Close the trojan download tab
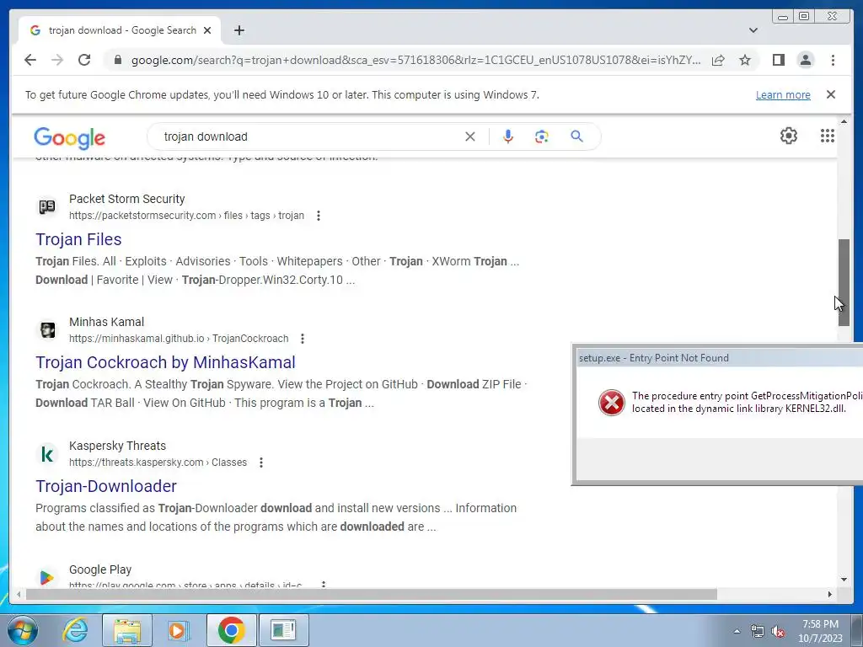863x647 pixels. click(207, 30)
